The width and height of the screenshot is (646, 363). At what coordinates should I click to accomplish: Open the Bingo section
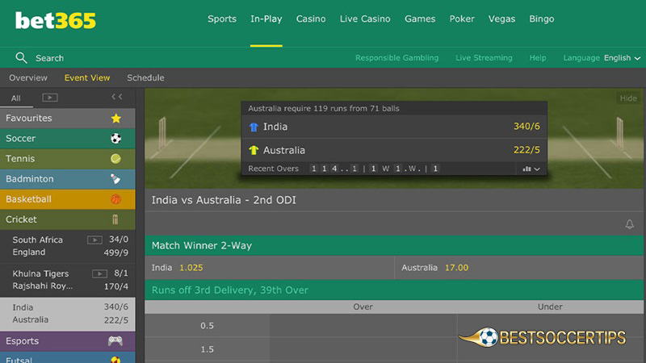tap(542, 19)
